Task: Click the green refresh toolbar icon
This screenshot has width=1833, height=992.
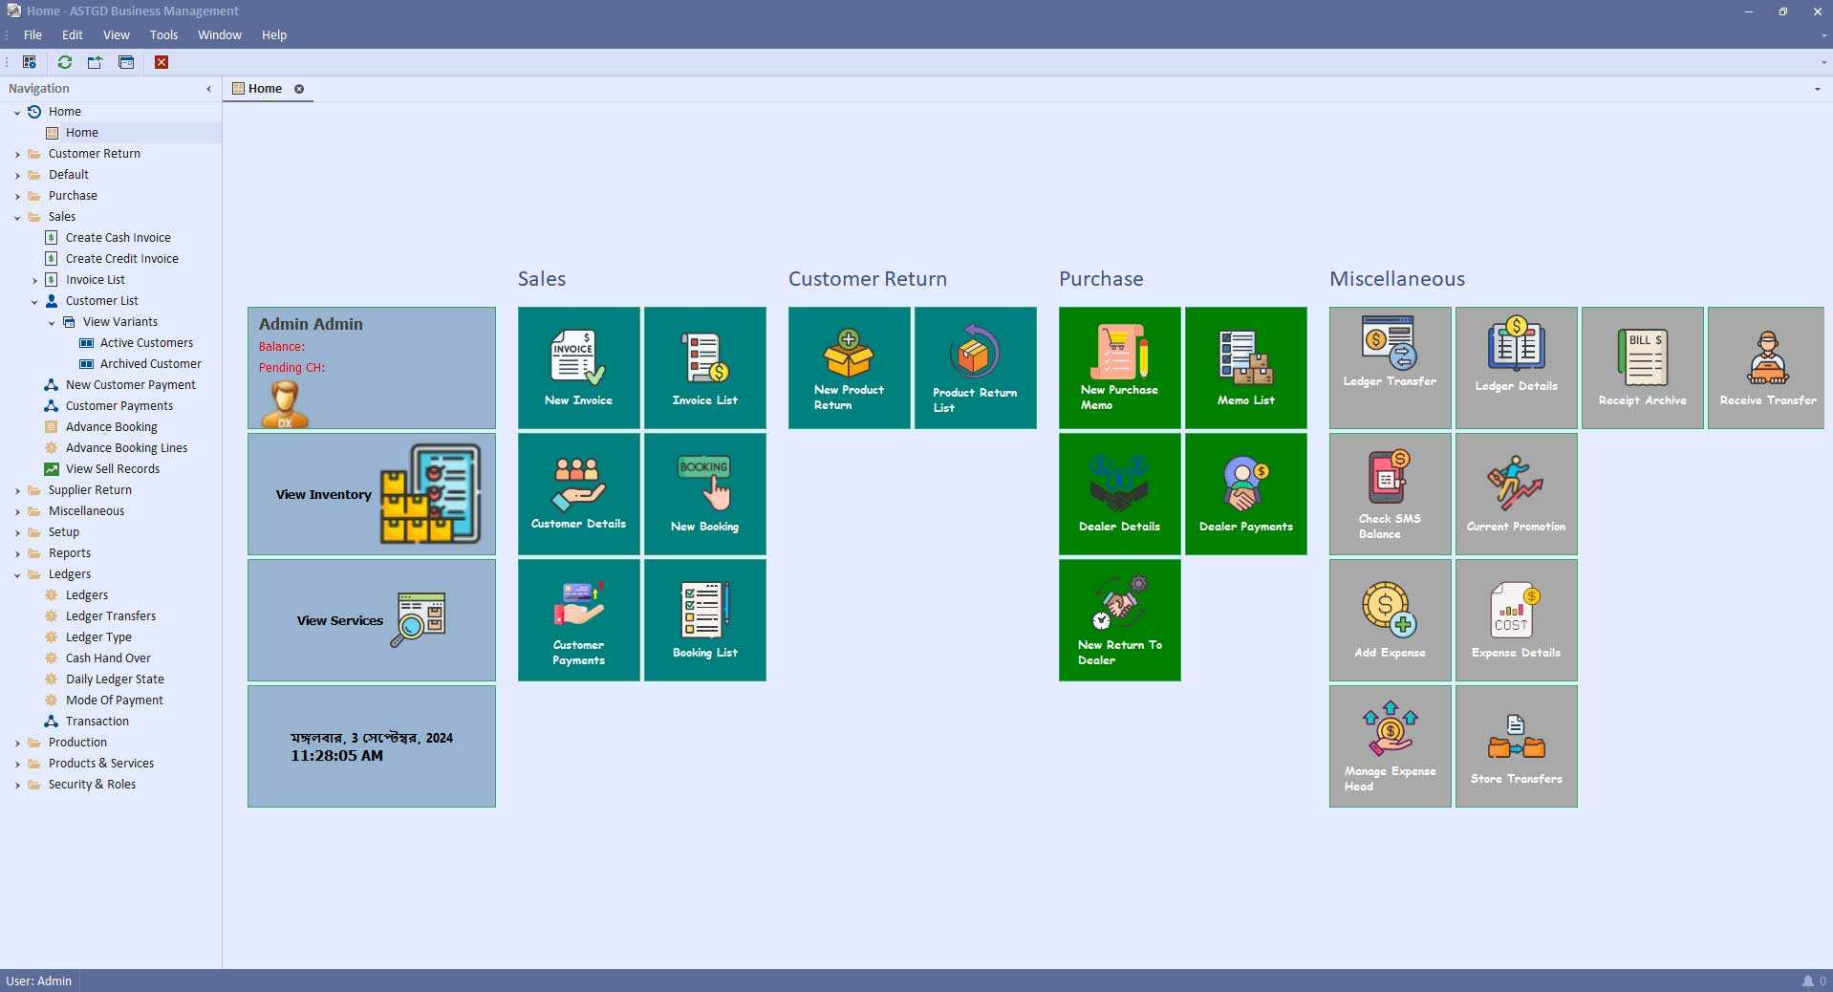Action: pyautogui.click(x=65, y=62)
